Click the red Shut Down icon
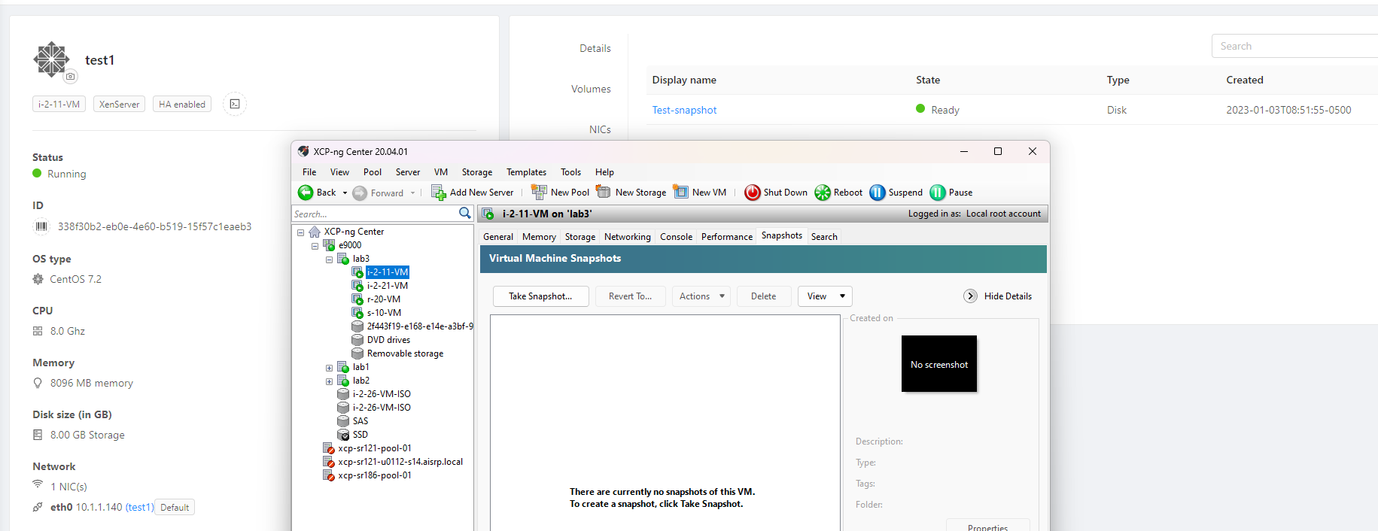Screen dimensions: 1378x531 (x=753, y=193)
